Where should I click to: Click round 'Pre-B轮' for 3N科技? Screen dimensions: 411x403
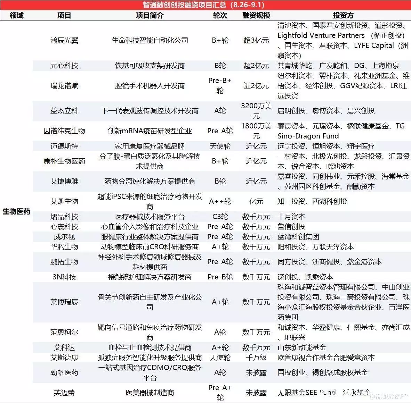[x=220, y=277]
